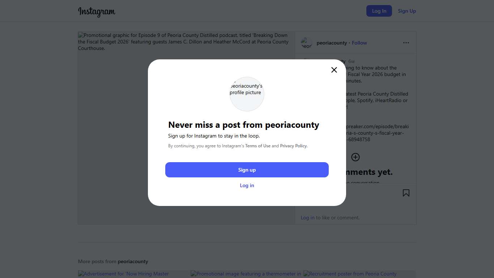This screenshot has width=494, height=278.
Task: Go to Instagram home via the logo
Action: pos(97,11)
